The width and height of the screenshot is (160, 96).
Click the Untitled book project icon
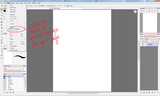[67, 6]
